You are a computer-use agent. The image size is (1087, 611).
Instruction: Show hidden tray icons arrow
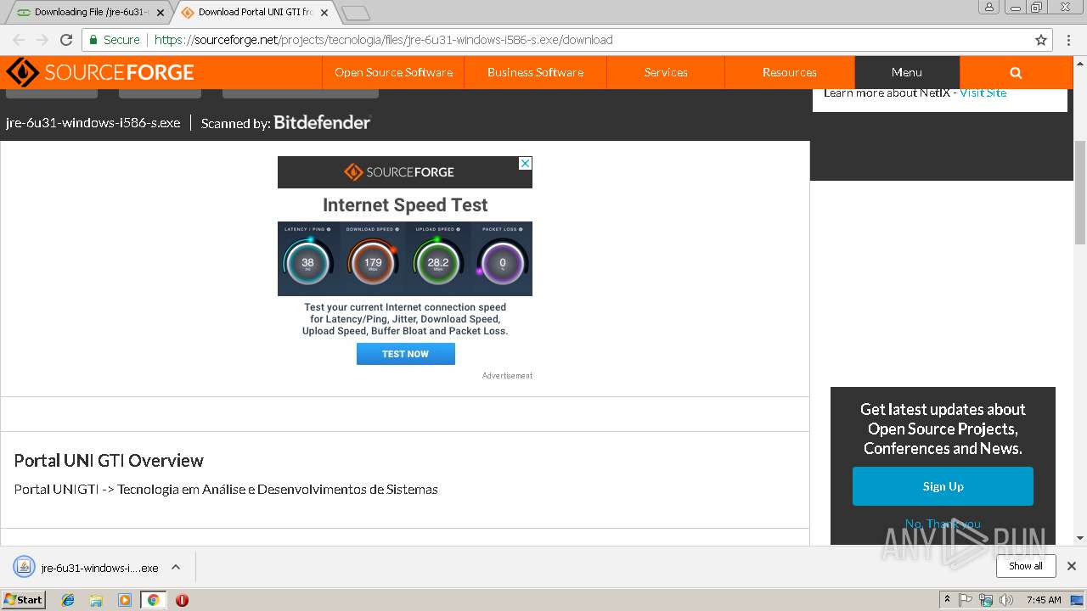pos(947,600)
